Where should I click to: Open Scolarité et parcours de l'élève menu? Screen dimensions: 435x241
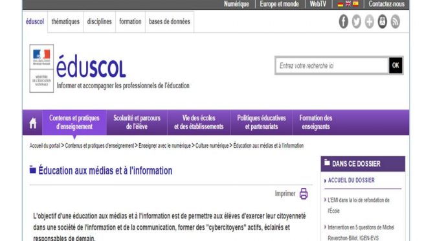tap(137, 122)
